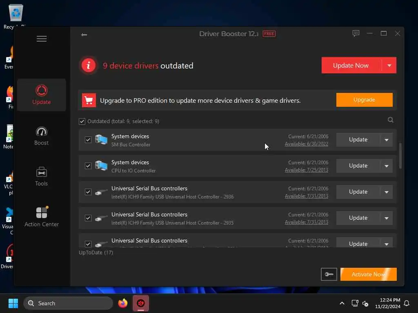Open Recycle Bin on the desktop
Image resolution: width=418 pixels, height=313 pixels.
point(16,16)
